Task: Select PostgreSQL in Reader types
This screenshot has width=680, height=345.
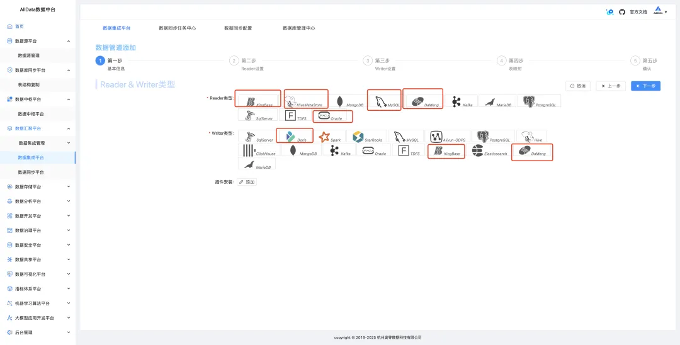Action: (x=539, y=101)
